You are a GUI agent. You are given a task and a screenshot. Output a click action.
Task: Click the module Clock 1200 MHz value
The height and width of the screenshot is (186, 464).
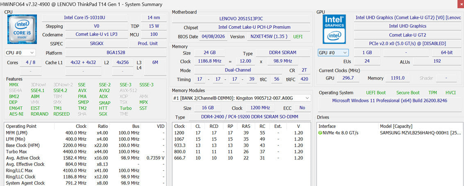(260, 108)
